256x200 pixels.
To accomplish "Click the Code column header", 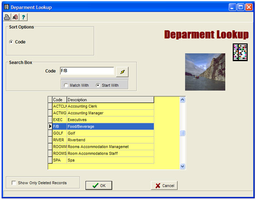I will [59, 100].
